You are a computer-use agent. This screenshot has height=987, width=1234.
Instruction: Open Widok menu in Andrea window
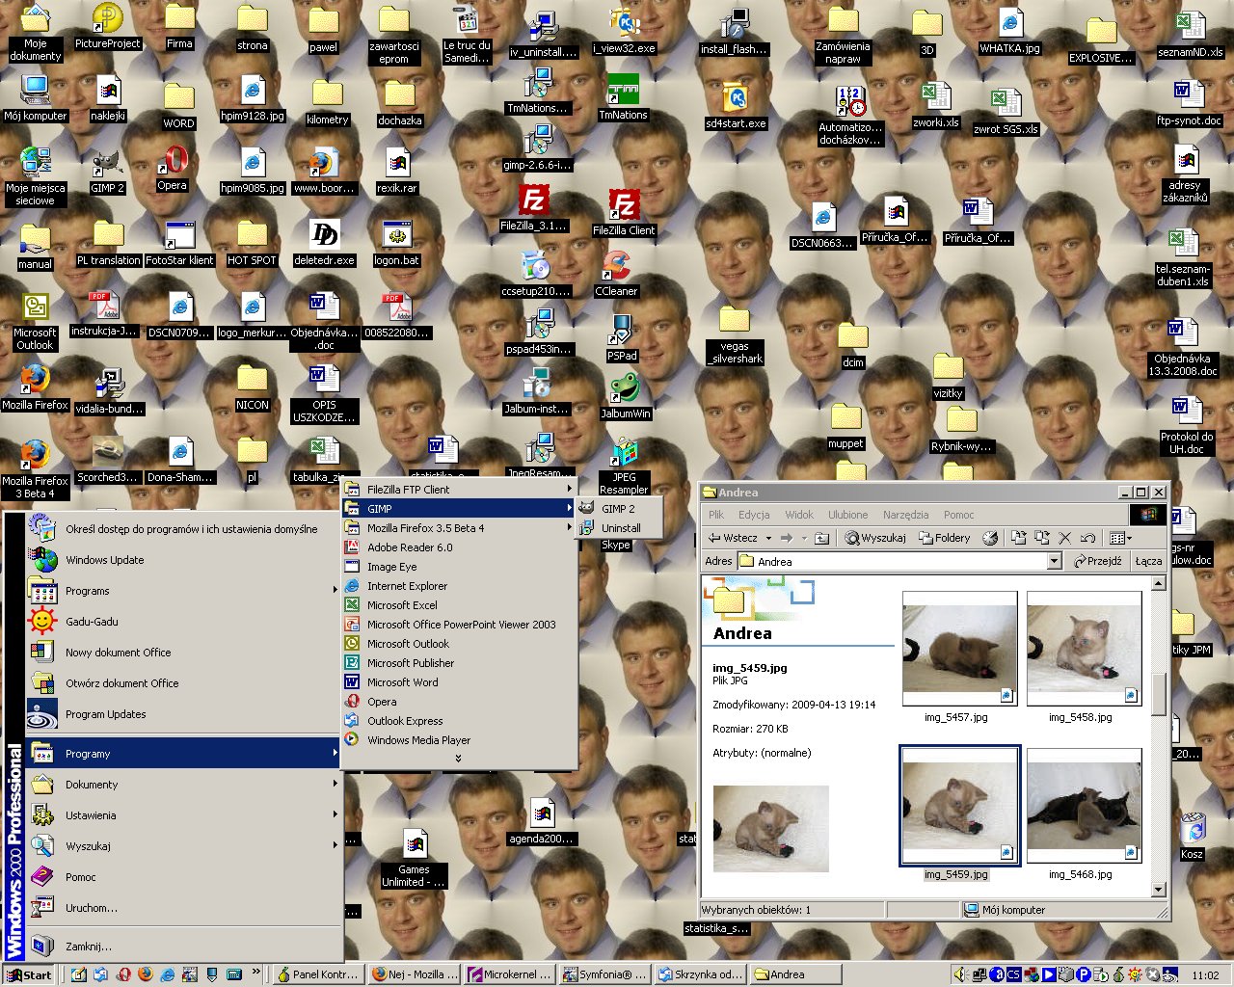[x=799, y=515]
